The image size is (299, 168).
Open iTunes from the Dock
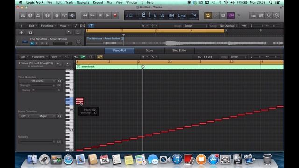[x=177, y=159]
